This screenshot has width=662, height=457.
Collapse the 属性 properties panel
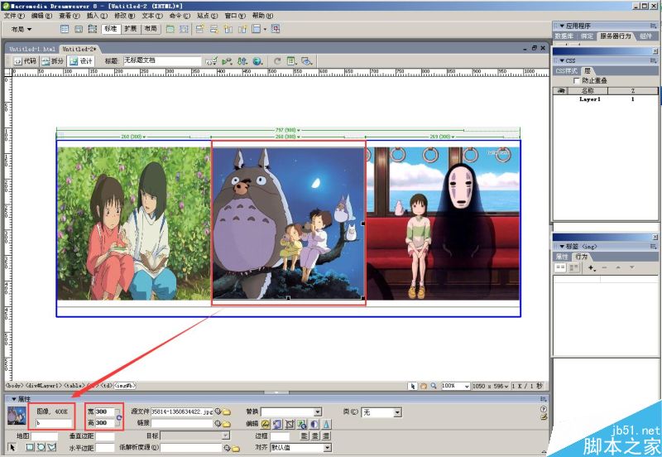(x=13, y=399)
